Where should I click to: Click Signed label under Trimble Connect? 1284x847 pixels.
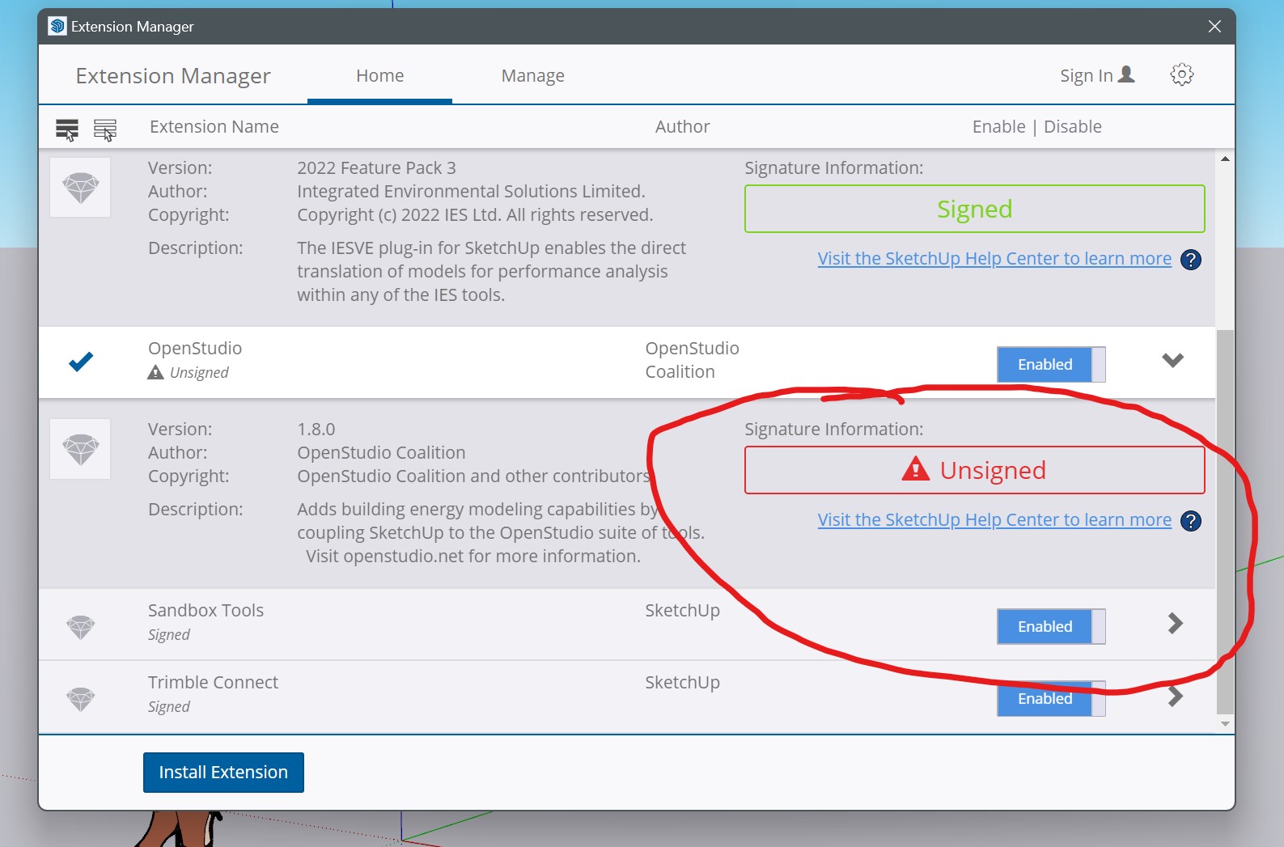[x=168, y=707]
